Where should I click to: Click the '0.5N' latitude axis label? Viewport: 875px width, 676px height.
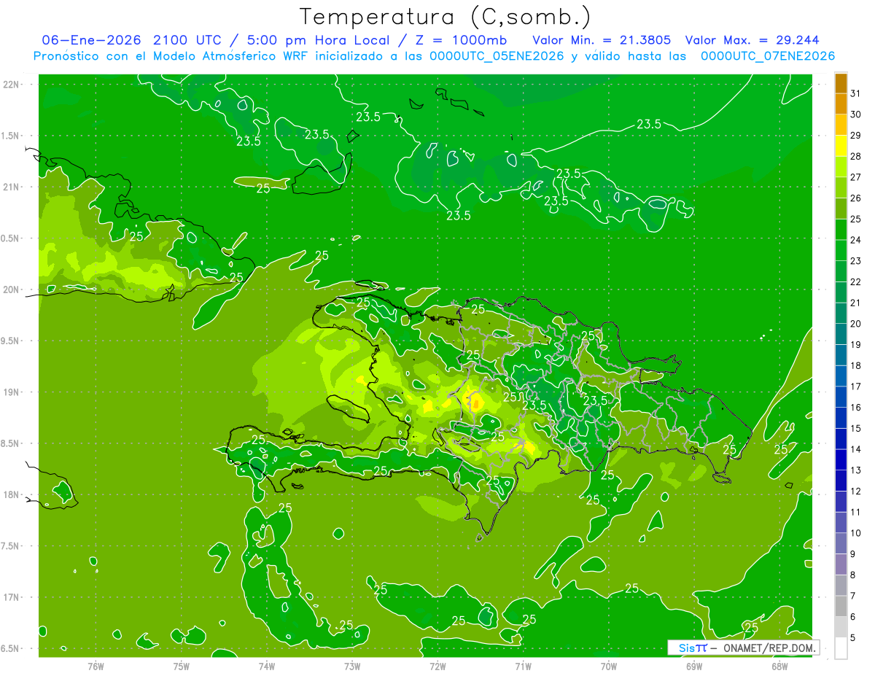10,238
